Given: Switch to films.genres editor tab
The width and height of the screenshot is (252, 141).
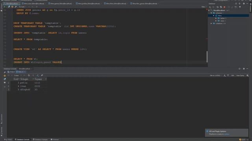Looking at the screenshot, I should tap(61, 4).
